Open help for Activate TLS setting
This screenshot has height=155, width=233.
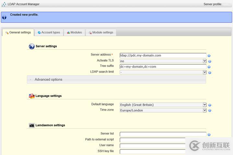(x=210, y=61)
